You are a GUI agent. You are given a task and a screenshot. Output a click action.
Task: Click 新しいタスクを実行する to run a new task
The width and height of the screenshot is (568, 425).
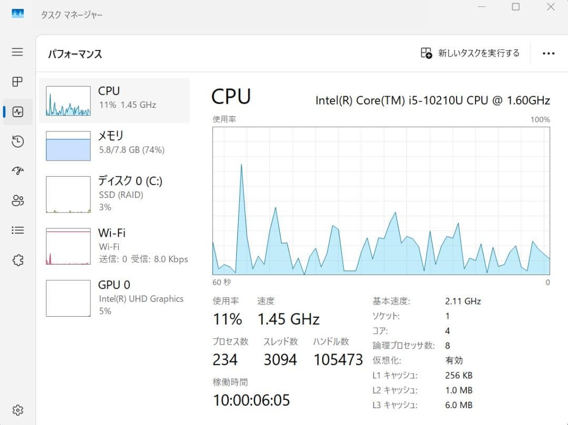coord(470,53)
